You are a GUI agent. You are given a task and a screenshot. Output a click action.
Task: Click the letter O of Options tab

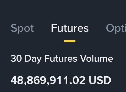point(110,28)
